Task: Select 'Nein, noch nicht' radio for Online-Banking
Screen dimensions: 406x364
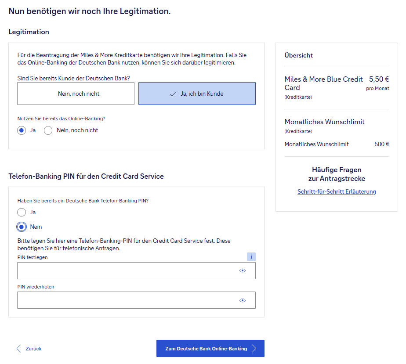Action: tap(48, 130)
